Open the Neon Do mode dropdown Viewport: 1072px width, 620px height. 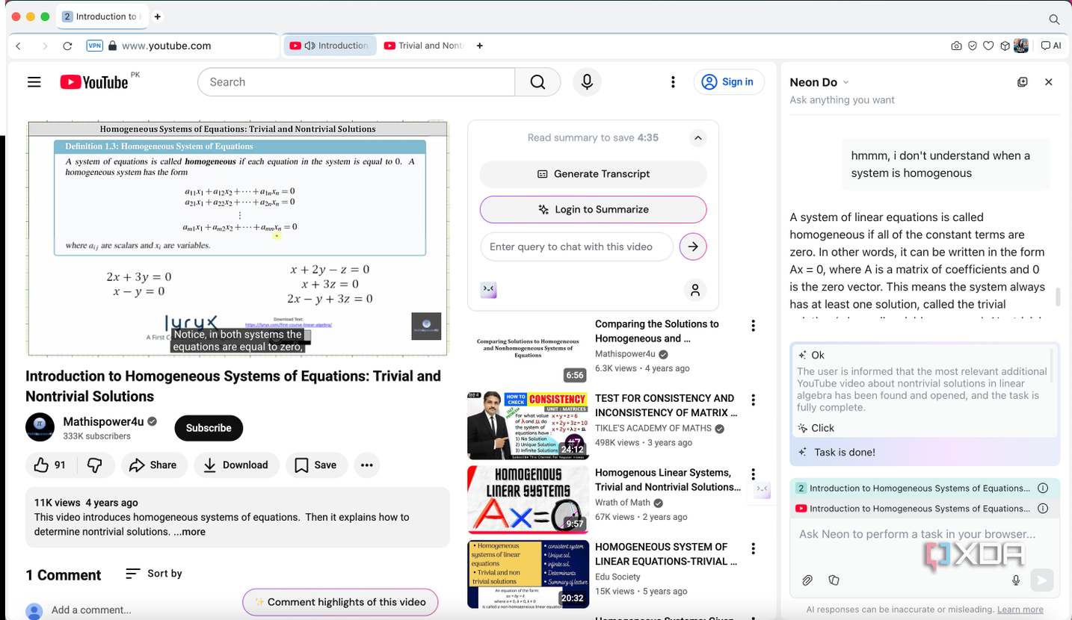845,82
